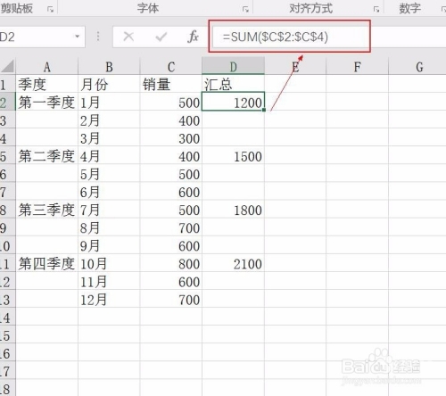Click cell A8 containing 第三季度
Image resolution: width=446 pixels, height=396 pixels.
point(46,210)
